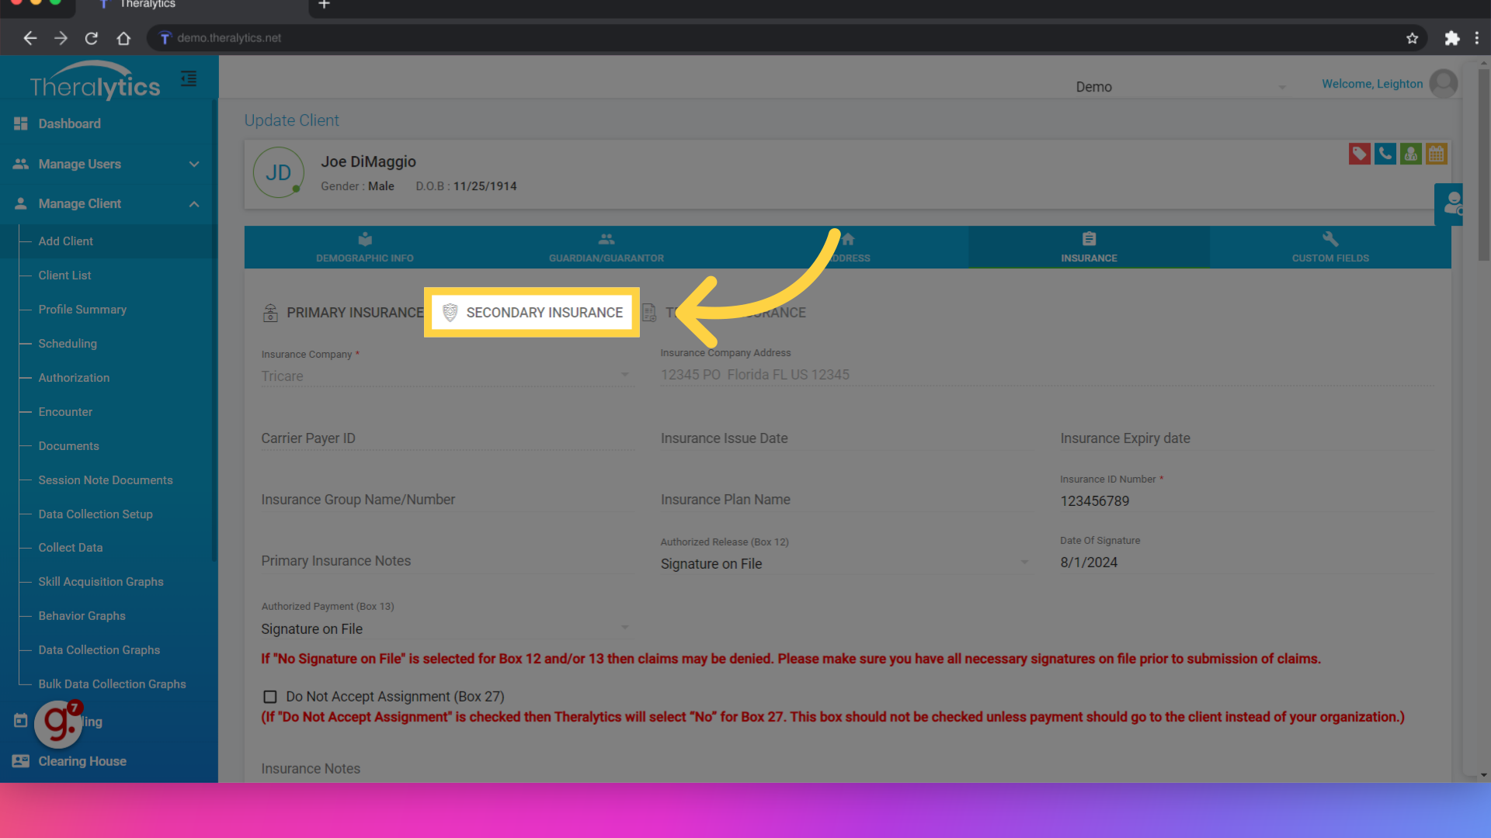The image size is (1491, 838).
Task: Switch to Custom Fields tab
Action: pyautogui.click(x=1330, y=248)
